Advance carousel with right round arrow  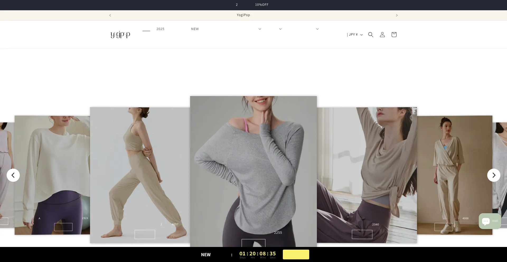(x=494, y=175)
